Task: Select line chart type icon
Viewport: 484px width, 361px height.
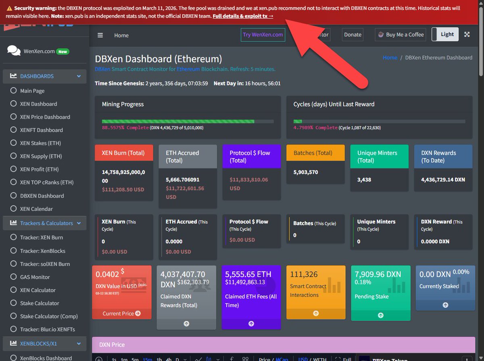Action: coord(198,359)
